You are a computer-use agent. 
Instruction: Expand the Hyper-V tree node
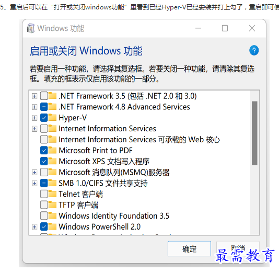point(34,118)
